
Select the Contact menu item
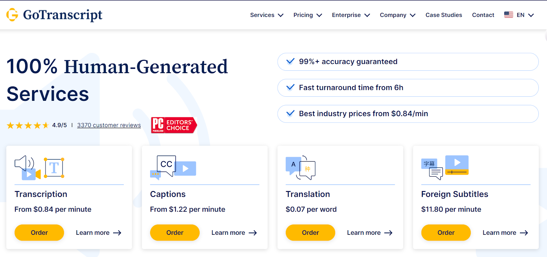(x=483, y=15)
